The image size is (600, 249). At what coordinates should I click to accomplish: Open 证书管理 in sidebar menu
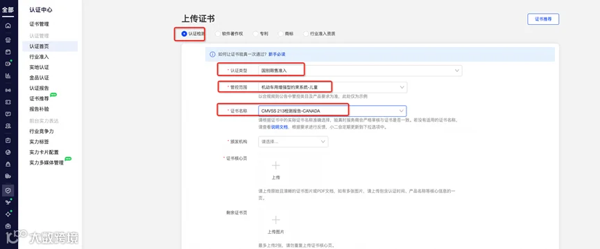point(39,24)
